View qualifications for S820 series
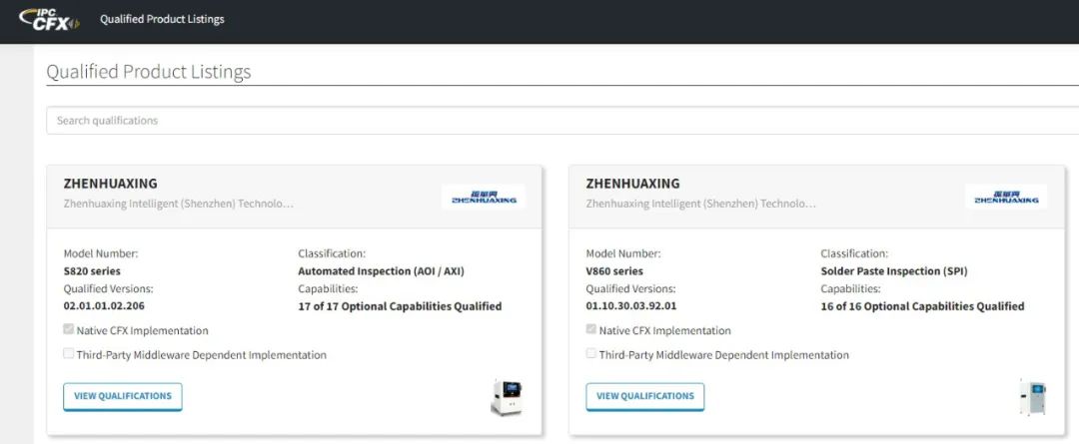The width and height of the screenshot is (1079, 444). pyautogui.click(x=123, y=396)
